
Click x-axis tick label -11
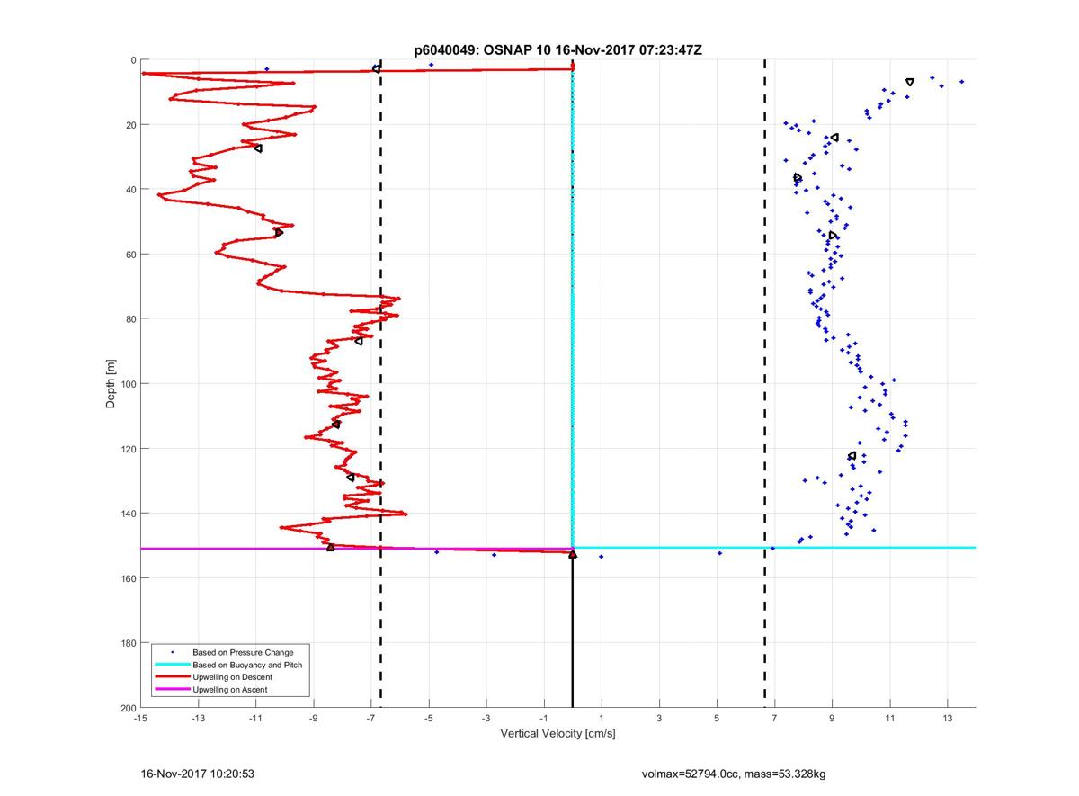255,719
